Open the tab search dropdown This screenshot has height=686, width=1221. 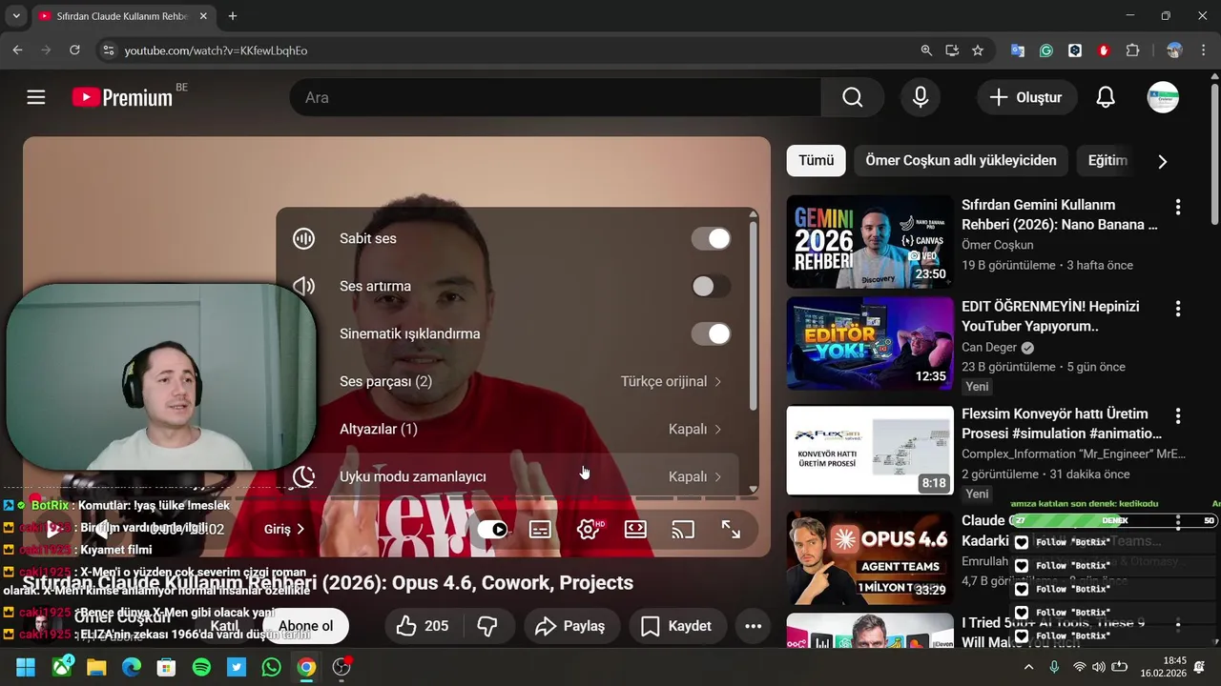[15, 16]
